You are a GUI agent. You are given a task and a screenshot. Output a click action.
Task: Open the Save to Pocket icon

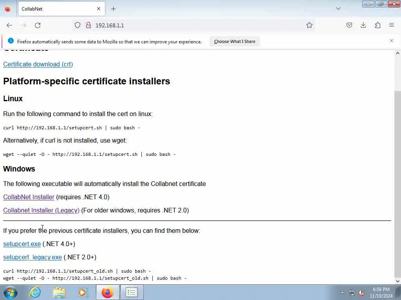349,25
